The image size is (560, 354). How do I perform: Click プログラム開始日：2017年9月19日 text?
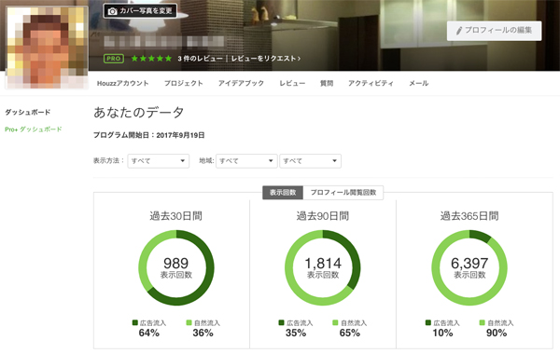click(149, 135)
